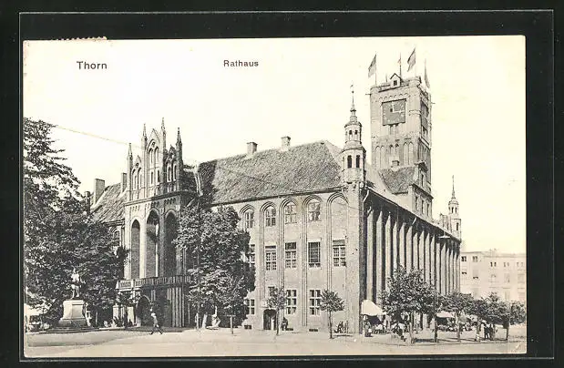
Task: Click the "Rathaus" caption text
Action: point(241,64)
